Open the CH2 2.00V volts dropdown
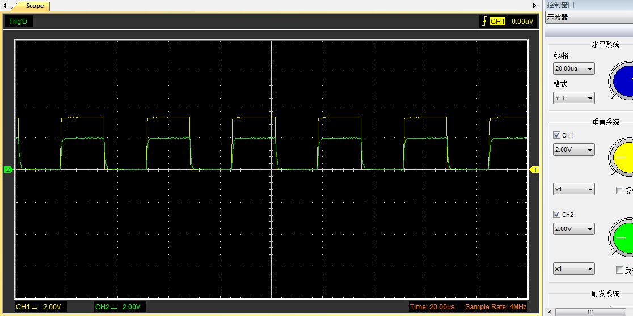 573,229
